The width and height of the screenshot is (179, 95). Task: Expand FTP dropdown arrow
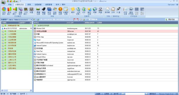tap(84, 14)
